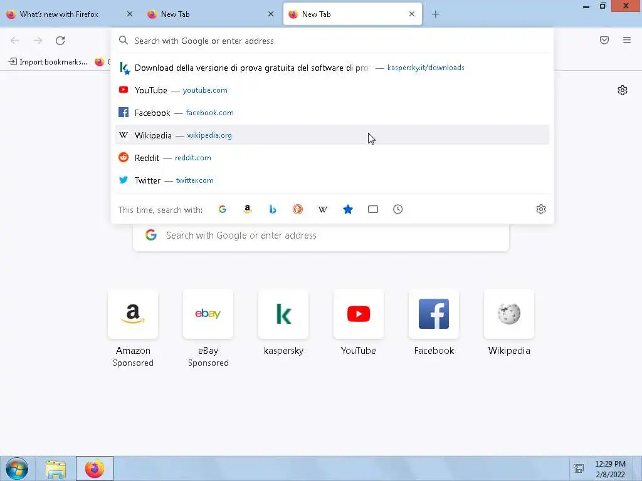Screen dimensions: 642x481
Task: Open the eBay sponsored shortcut tile
Action: point(208,314)
